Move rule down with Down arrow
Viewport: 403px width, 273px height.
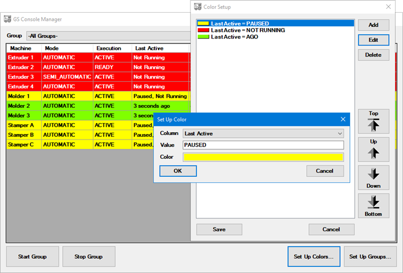click(x=373, y=177)
